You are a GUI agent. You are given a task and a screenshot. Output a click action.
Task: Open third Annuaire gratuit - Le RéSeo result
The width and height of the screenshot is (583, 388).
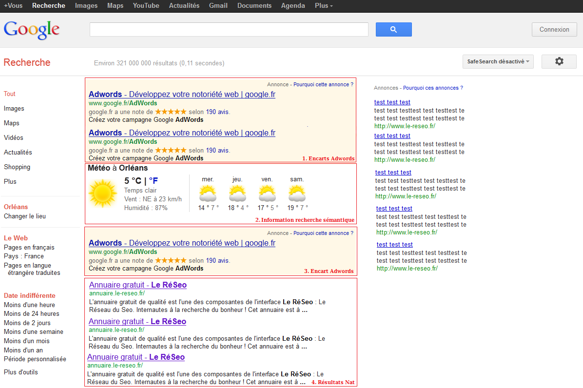click(x=136, y=357)
